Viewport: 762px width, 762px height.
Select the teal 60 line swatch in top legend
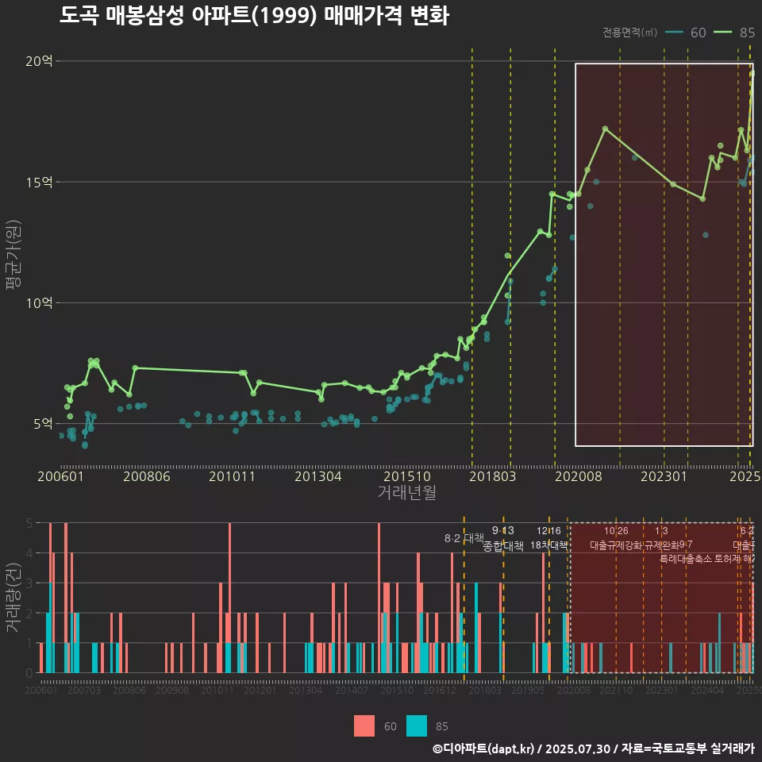point(674,32)
